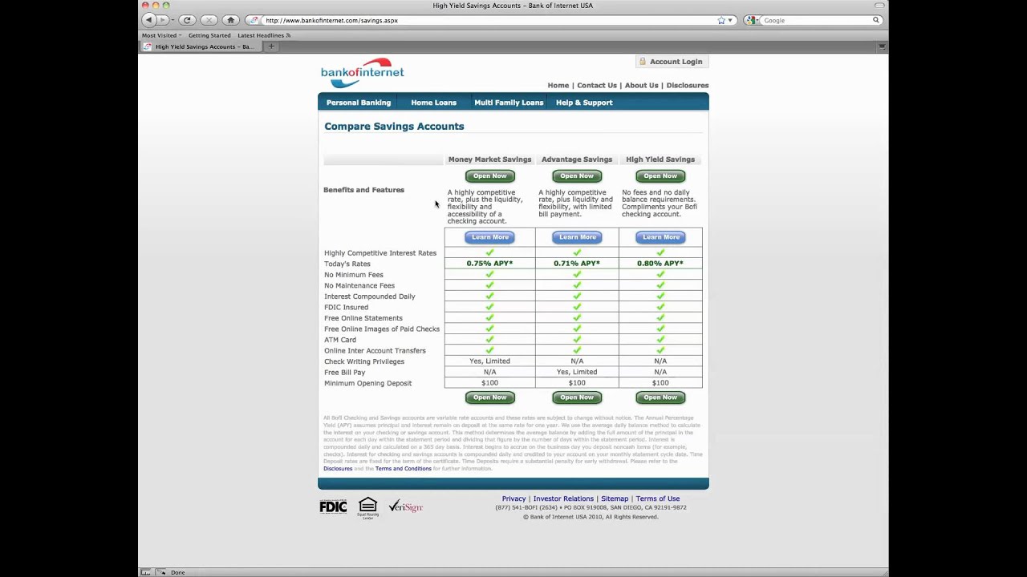Open a new tab with plus icon
The image size is (1027, 577).
tap(271, 46)
